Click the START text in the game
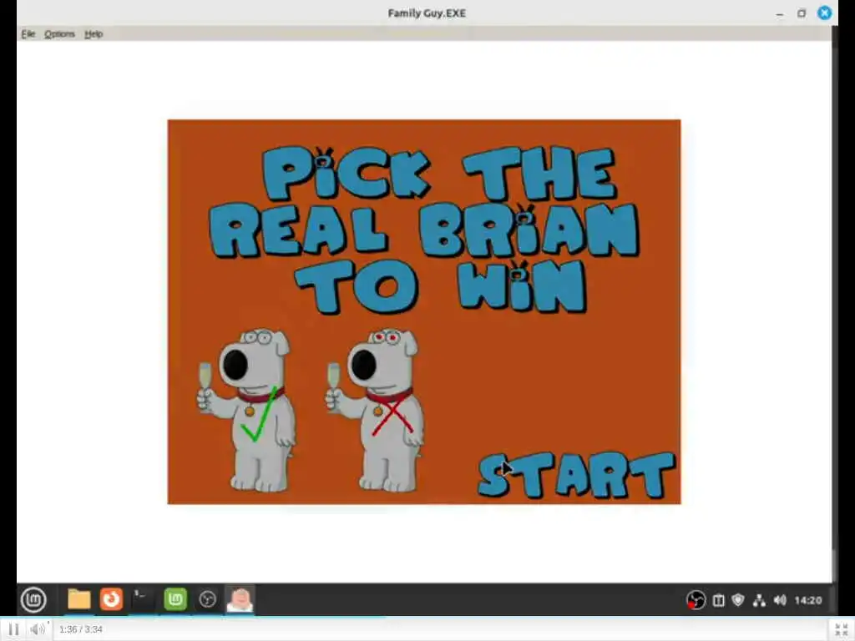Screen dimensions: 855x641 [x=576, y=475]
